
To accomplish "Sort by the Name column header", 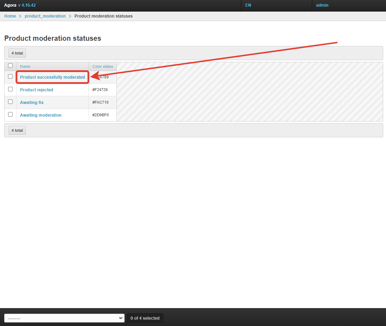I will [x=25, y=66].
